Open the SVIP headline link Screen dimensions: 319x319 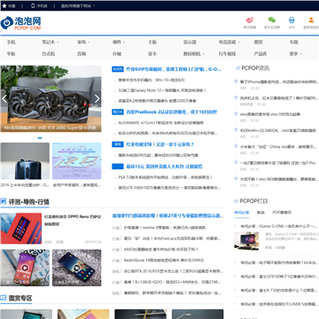pyautogui.click(x=174, y=69)
